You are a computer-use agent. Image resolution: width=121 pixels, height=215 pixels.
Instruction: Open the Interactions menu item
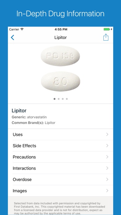pos(60,168)
